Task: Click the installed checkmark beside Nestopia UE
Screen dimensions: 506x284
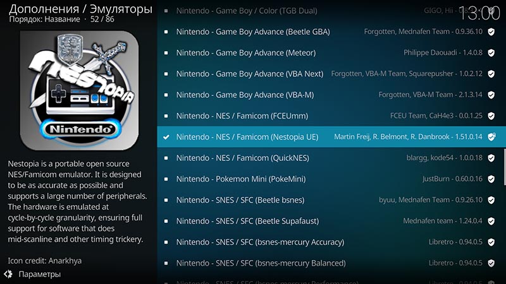Action: click(x=166, y=137)
